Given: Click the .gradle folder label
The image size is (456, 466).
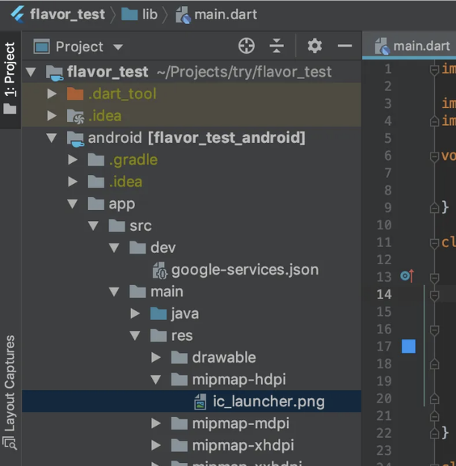Looking at the screenshot, I should point(133,160).
